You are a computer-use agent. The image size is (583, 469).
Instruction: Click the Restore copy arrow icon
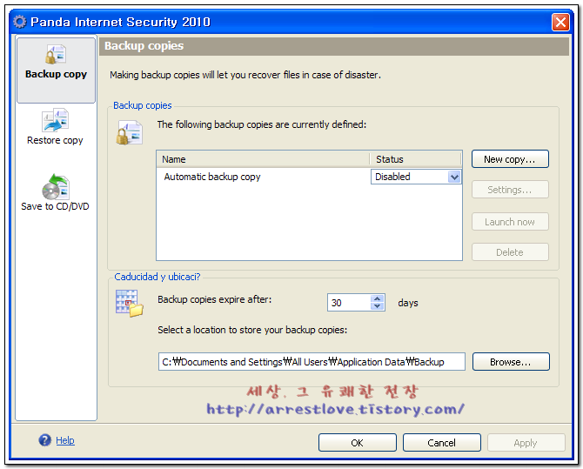coord(55,120)
